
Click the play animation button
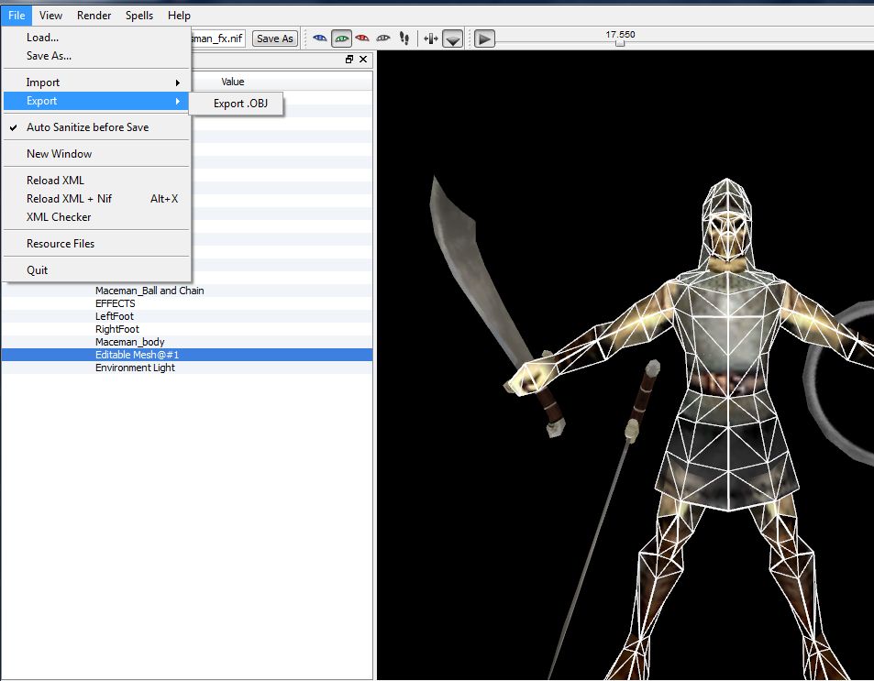coord(484,39)
